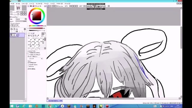
Task: Click the canvas horizontal scrollbar thumb
Action: tap(117, 98)
